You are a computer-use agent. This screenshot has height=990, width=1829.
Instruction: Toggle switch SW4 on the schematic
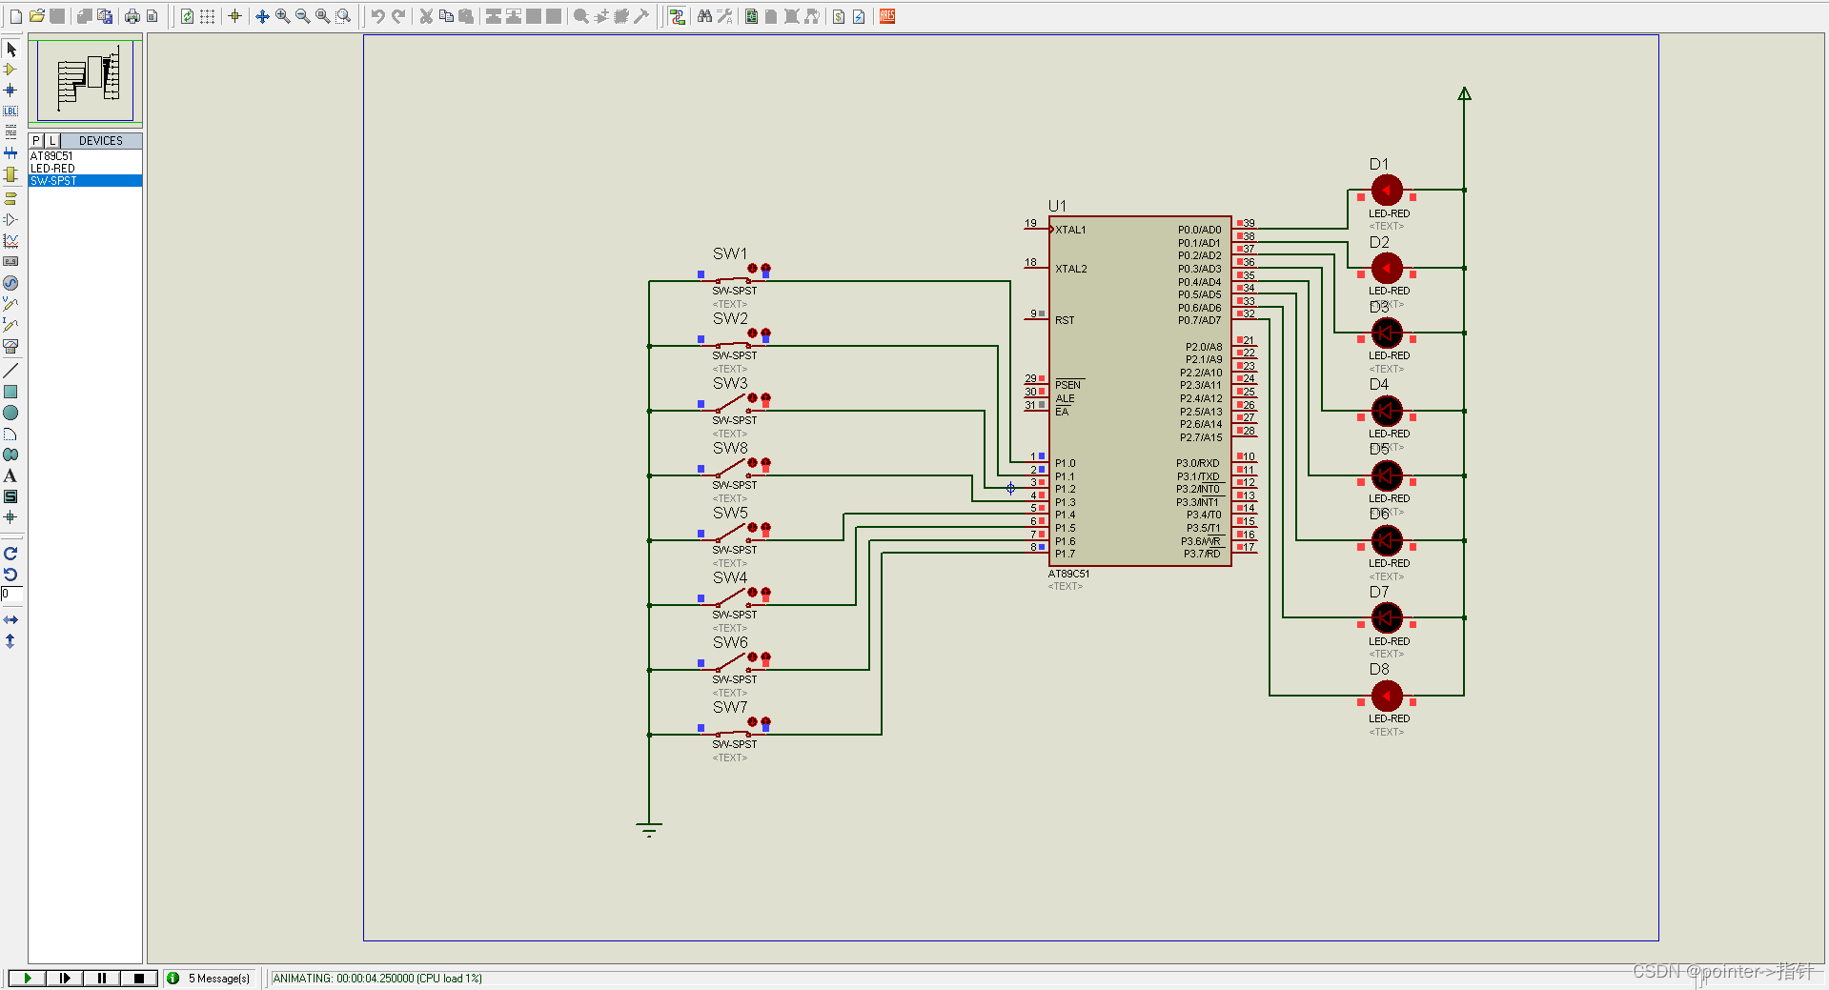click(x=733, y=601)
